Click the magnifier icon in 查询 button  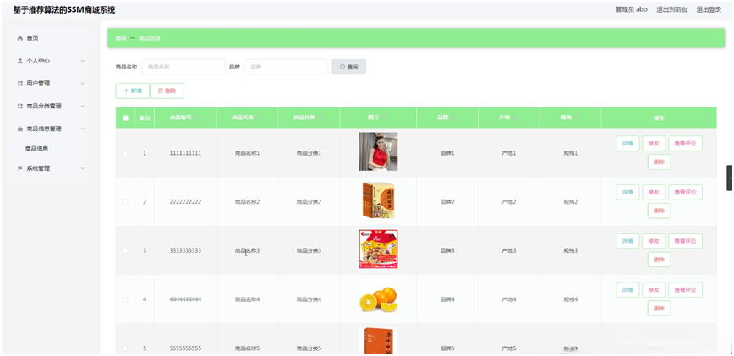[342, 67]
